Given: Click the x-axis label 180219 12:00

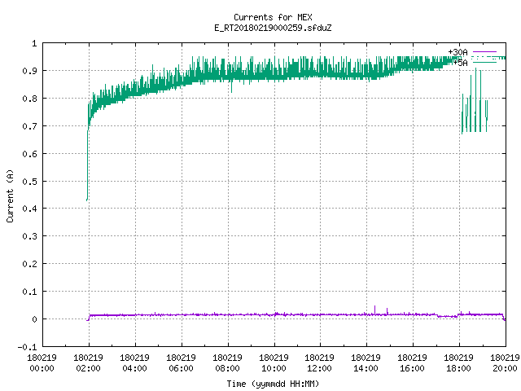Looking at the screenshot, I should (x=320, y=362).
